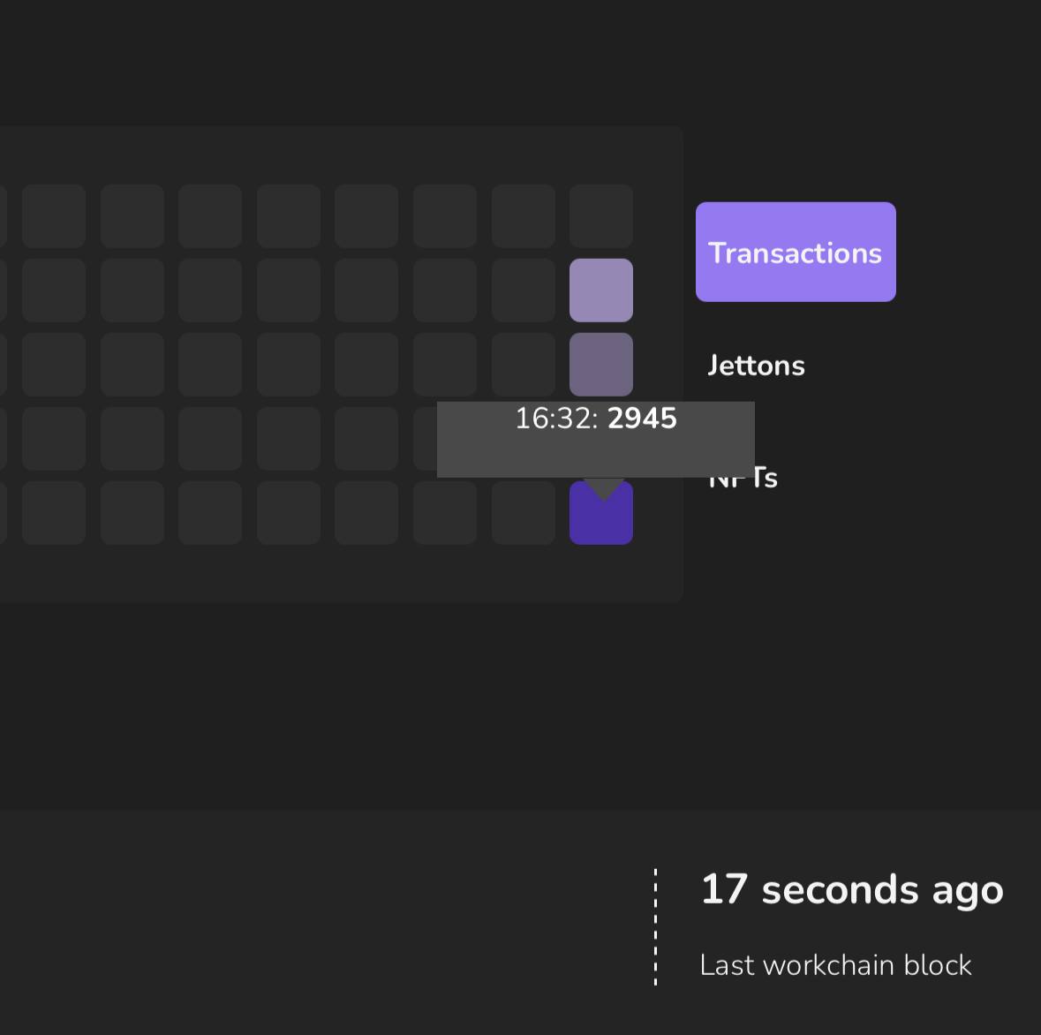Click the cell immediately left of the deep violet cell
The image size is (1041, 1035).
click(524, 513)
